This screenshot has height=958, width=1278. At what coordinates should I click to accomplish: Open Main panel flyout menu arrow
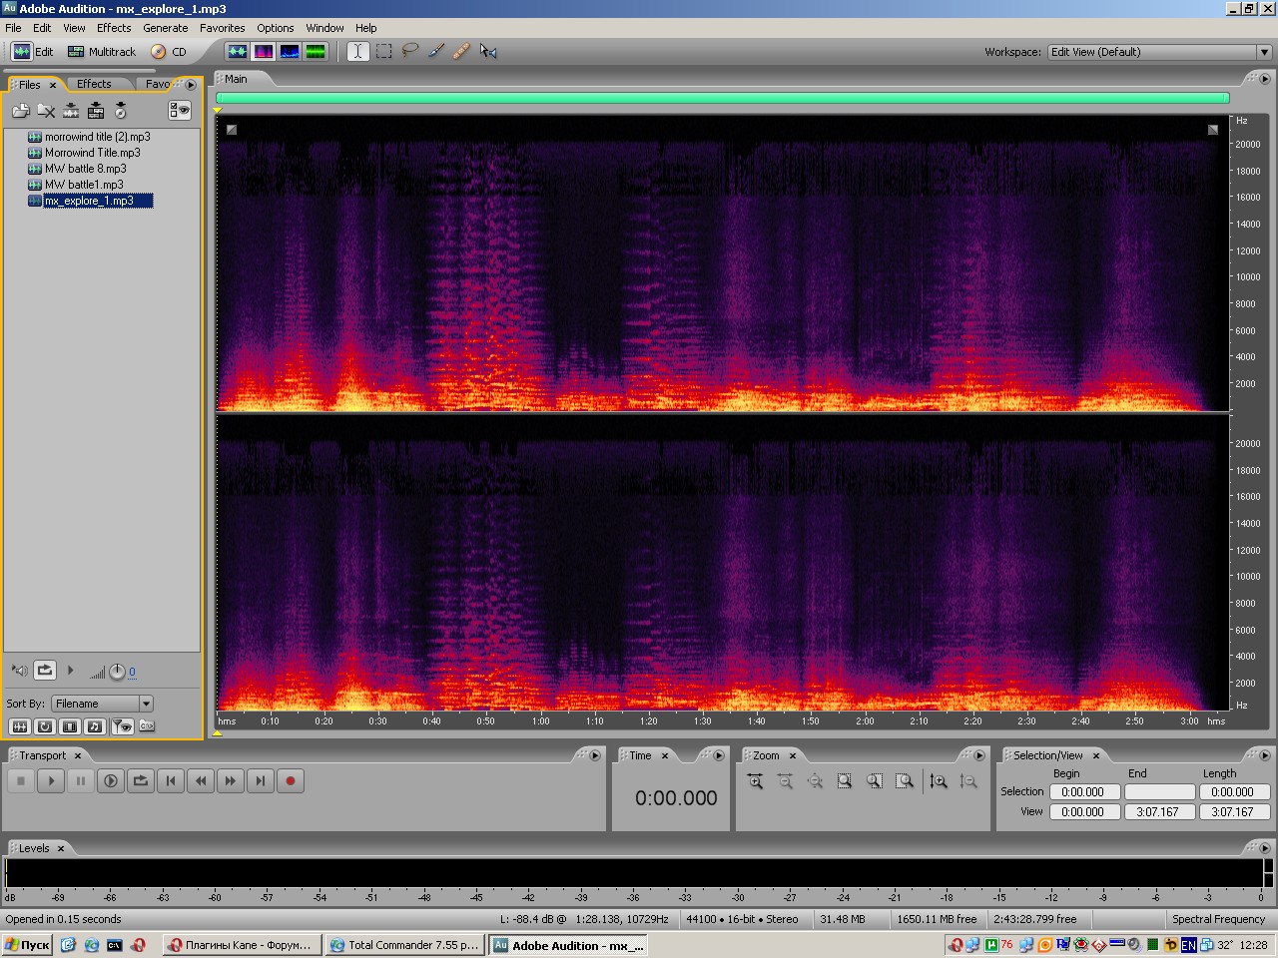point(1265,79)
